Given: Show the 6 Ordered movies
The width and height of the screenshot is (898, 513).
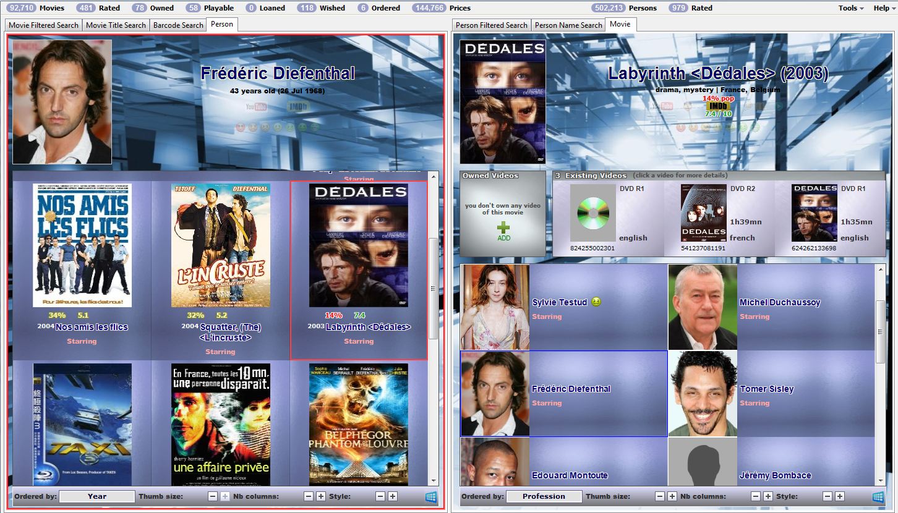Looking at the screenshot, I should (x=378, y=8).
